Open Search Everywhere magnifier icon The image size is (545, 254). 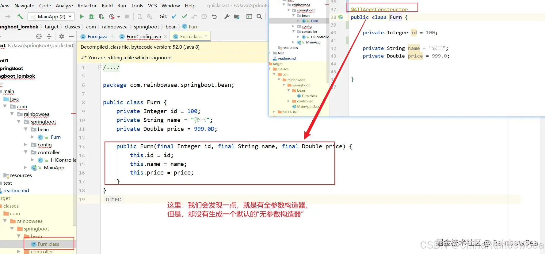(x=259, y=17)
